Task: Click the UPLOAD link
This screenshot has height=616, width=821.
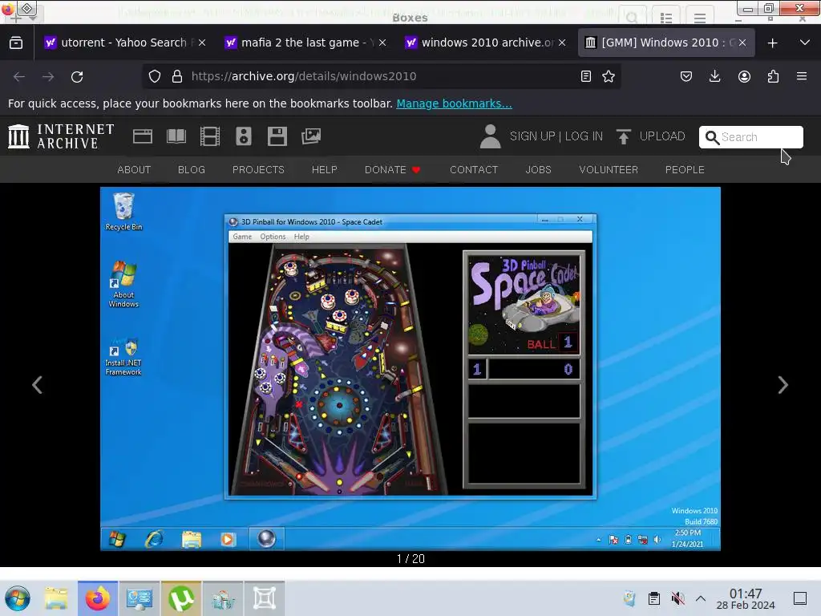Action: coord(662,136)
